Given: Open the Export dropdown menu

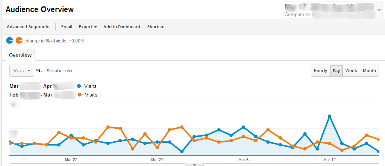Looking at the screenshot, I should coord(88,27).
